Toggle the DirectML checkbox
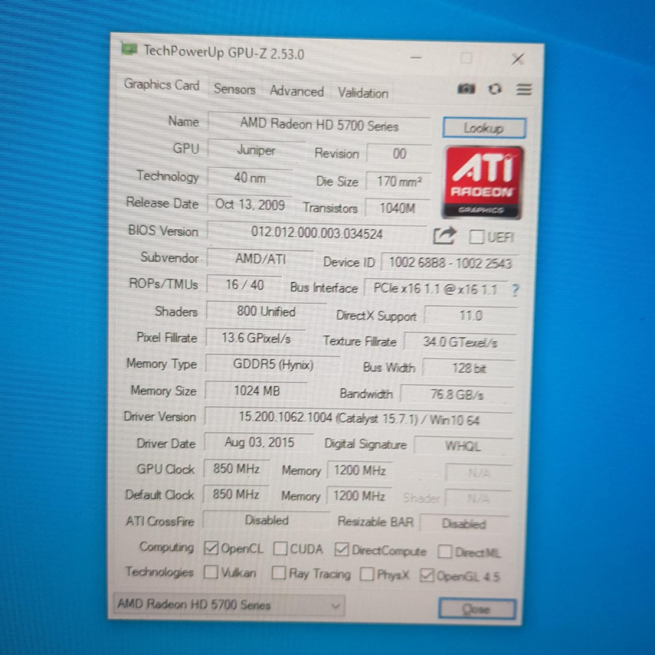Image resolution: width=655 pixels, height=655 pixels. tap(445, 552)
